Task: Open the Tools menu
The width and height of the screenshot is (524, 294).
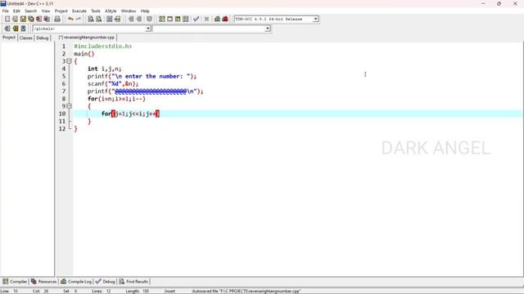Action: (96, 11)
